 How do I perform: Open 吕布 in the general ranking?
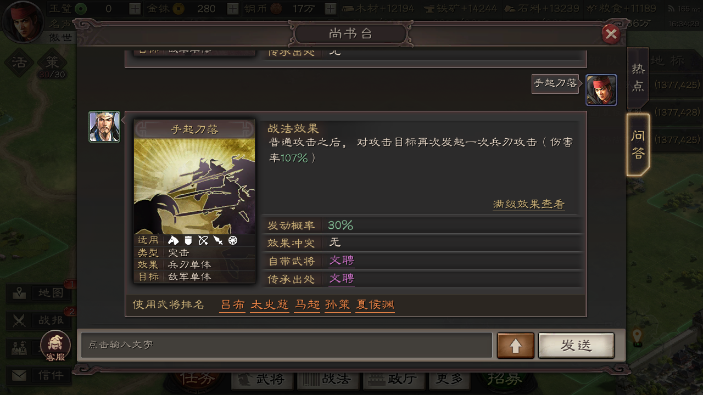(x=233, y=305)
